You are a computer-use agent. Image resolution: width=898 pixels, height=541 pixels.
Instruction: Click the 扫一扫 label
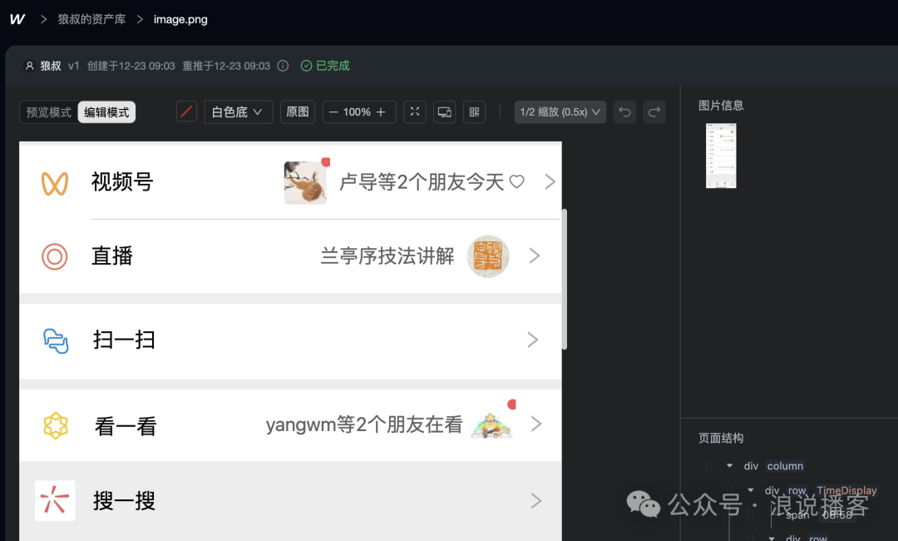[x=124, y=340]
